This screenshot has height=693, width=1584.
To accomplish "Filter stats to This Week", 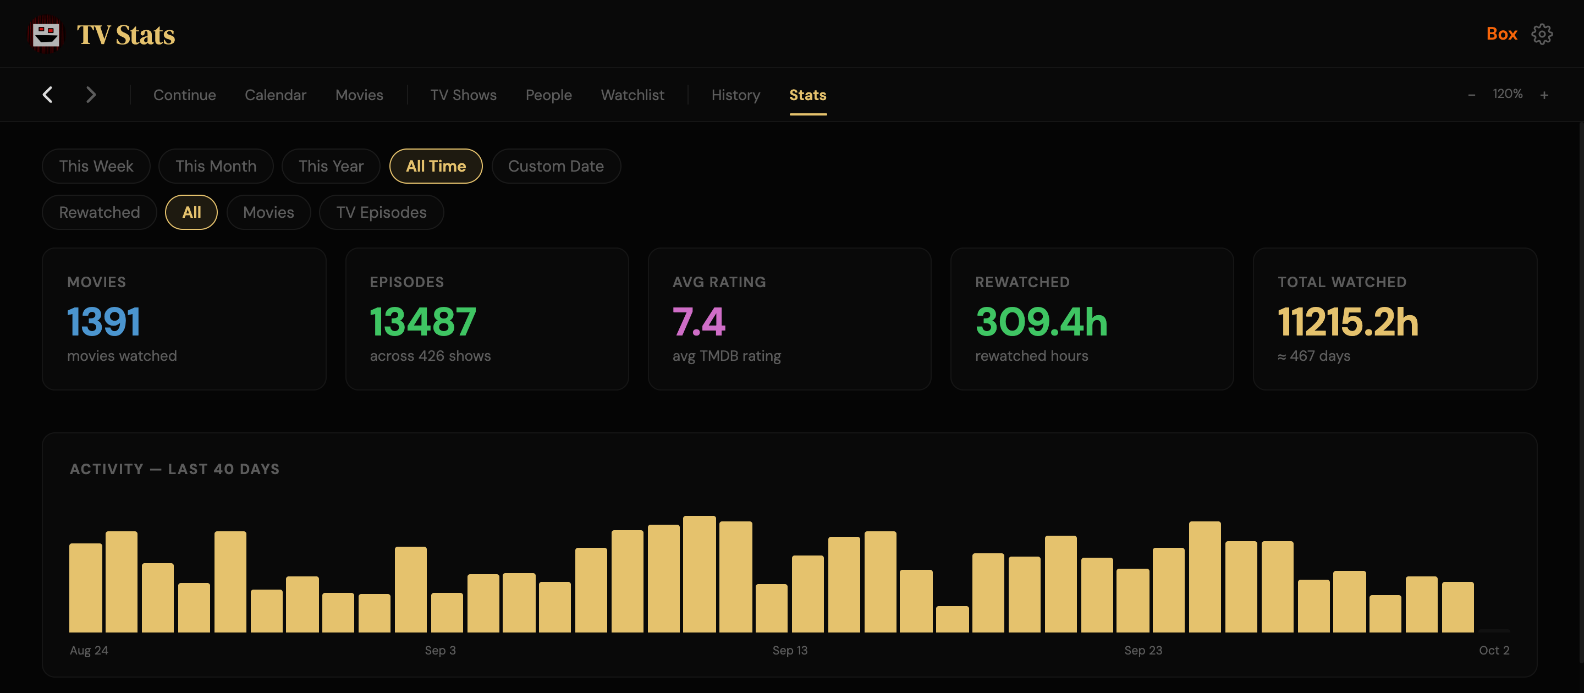I will [96, 166].
